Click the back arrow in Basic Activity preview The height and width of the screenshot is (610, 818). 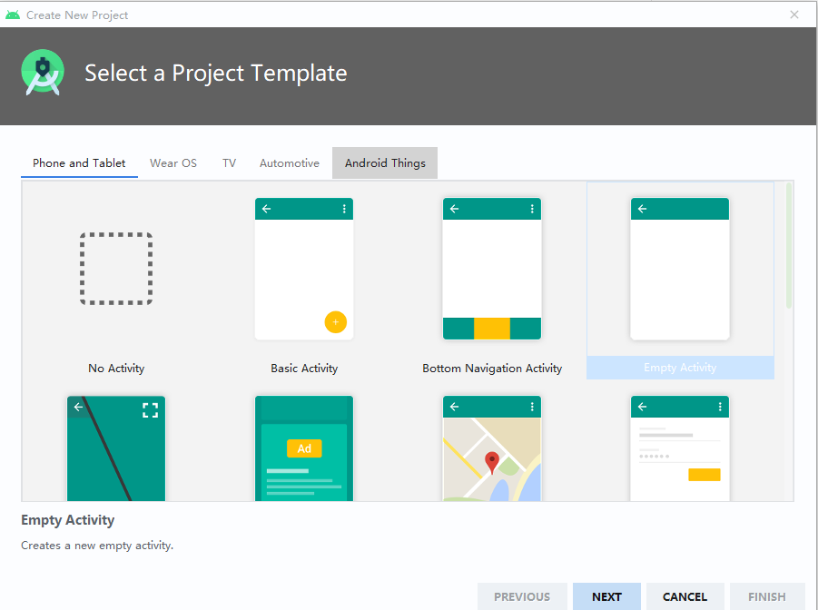click(x=267, y=209)
